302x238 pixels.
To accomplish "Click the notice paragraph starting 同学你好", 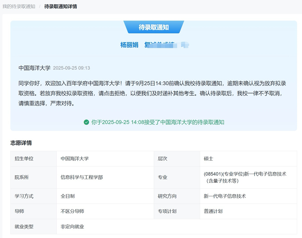I will coord(152,93).
